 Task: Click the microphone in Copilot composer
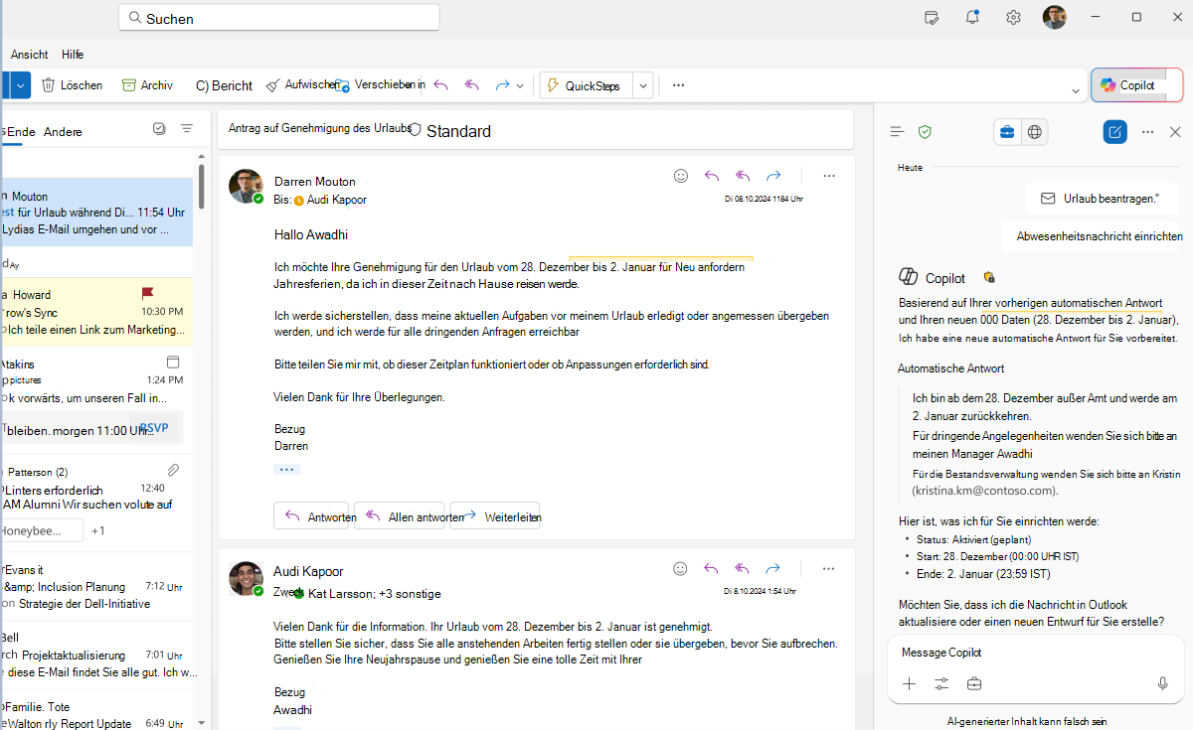pyautogui.click(x=1162, y=683)
